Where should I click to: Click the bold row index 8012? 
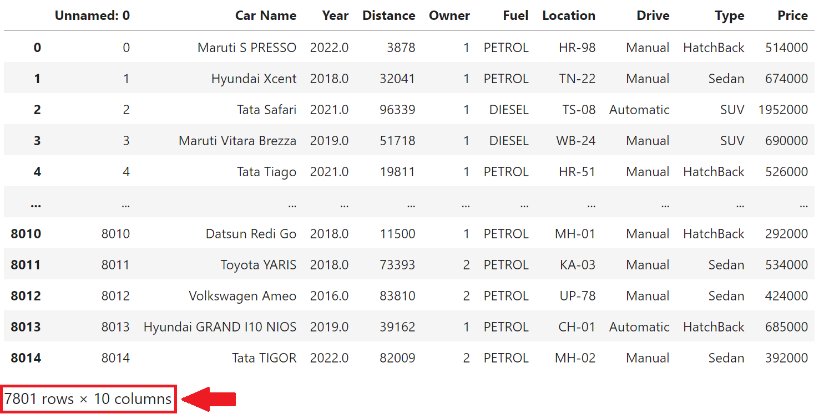(26, 296)
